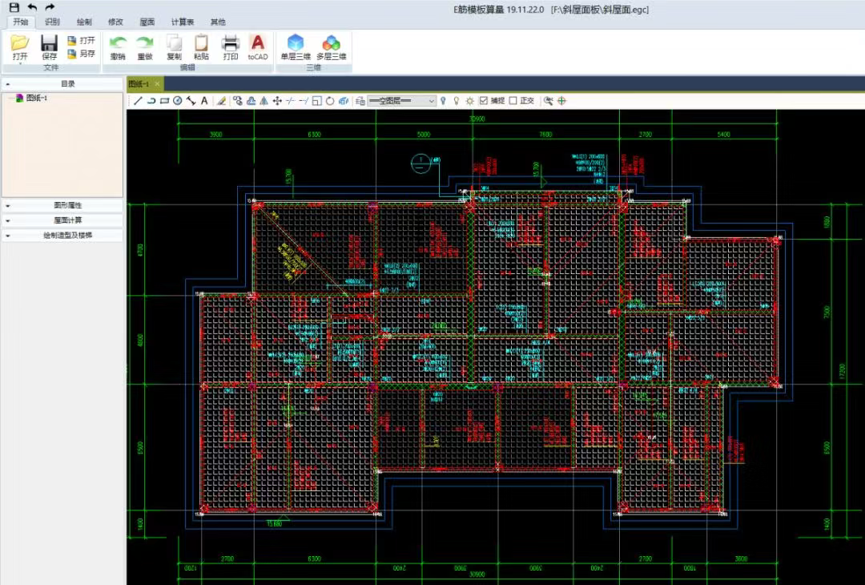865x585 pixels.
Task: Click the toCAD export icon
Action: pyautogui.click(x=257, y=46)
